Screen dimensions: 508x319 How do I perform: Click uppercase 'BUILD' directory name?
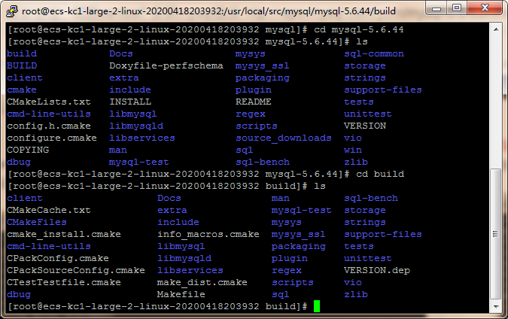pyautogui.click(x=22, y=65)
